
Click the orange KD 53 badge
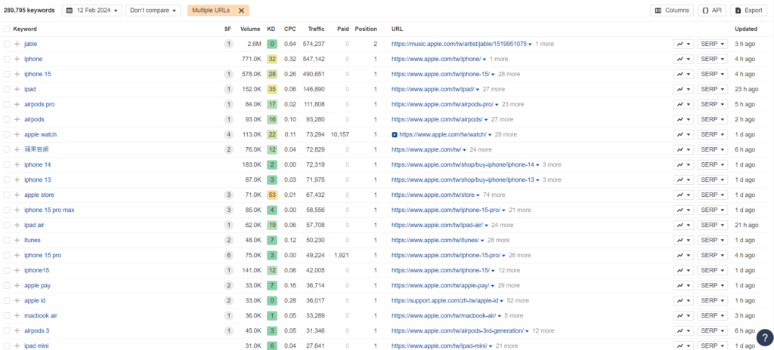click(271, 195)
